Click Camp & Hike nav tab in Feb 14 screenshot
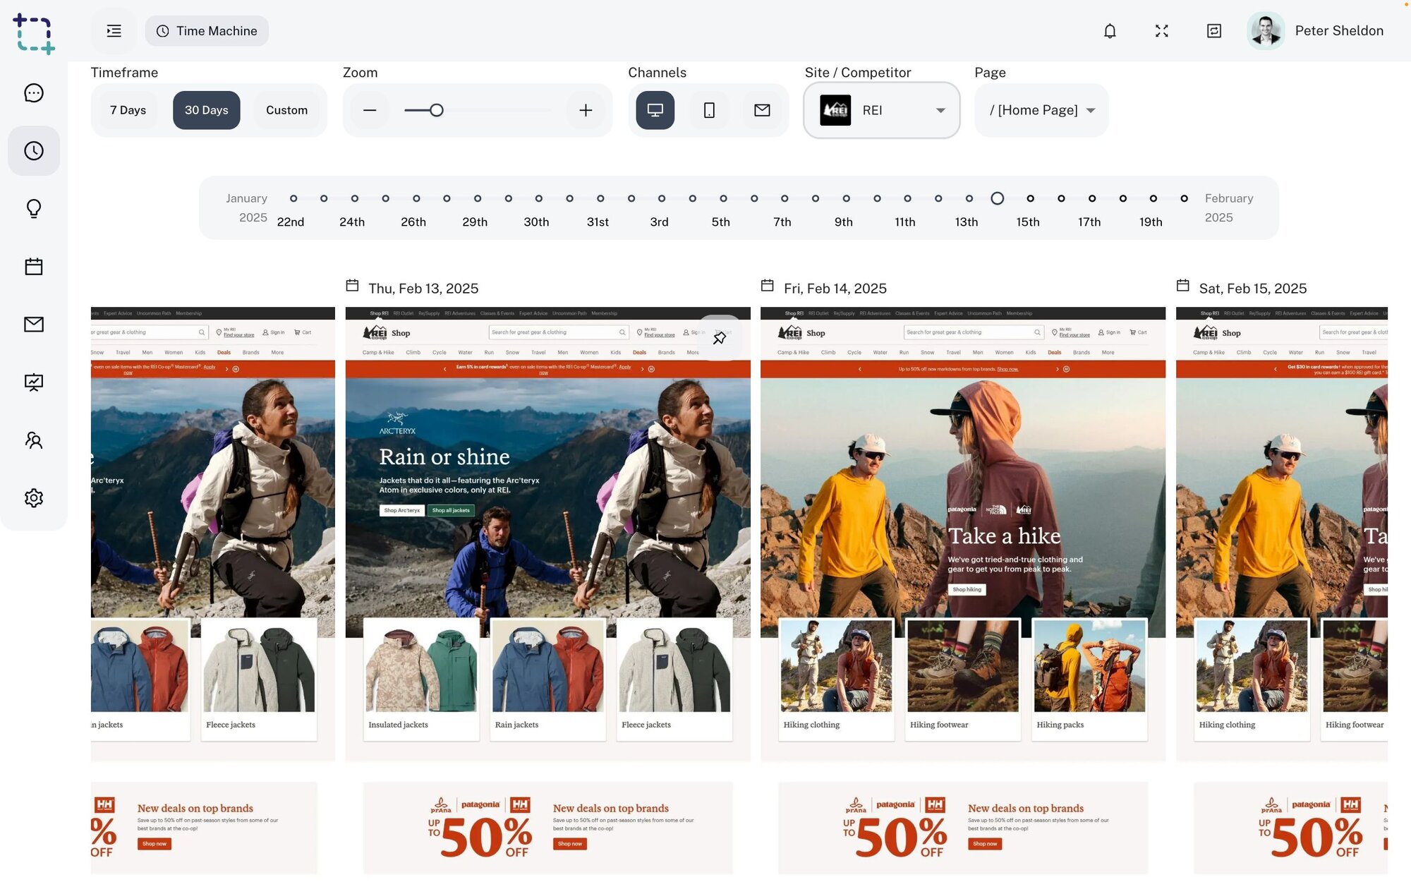Image resolution: width=1411 pixels, height=882 pixels. 793,352
